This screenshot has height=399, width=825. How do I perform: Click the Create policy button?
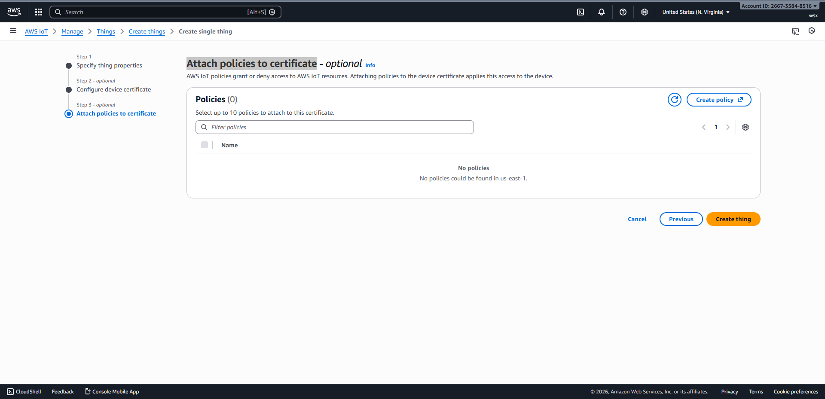point(719,100)
